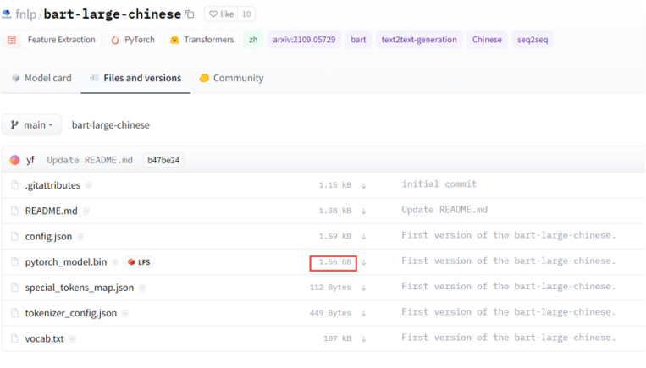Download config.json via its download arrow
The width and height of the screenshot is (646, 368).
(363, 237)
